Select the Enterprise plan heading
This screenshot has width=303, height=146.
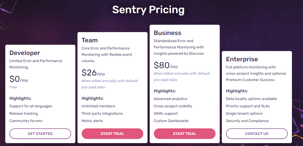[x=242, y=59]
